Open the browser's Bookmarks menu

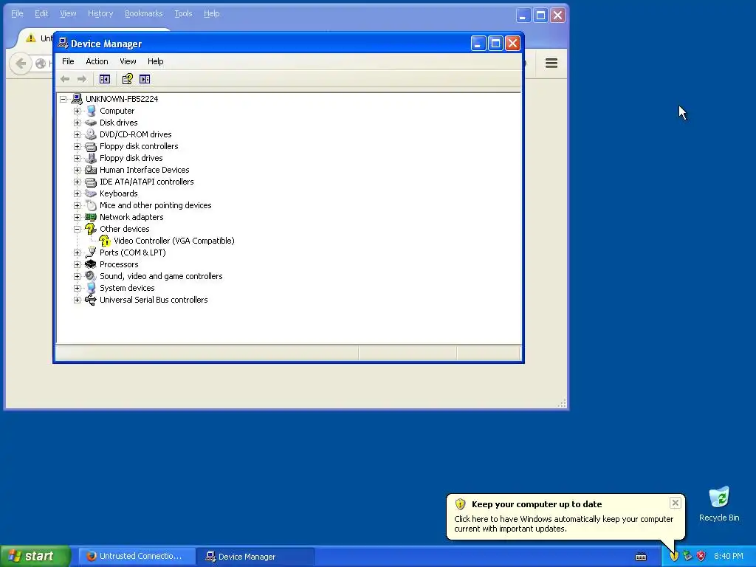point(144,13)
